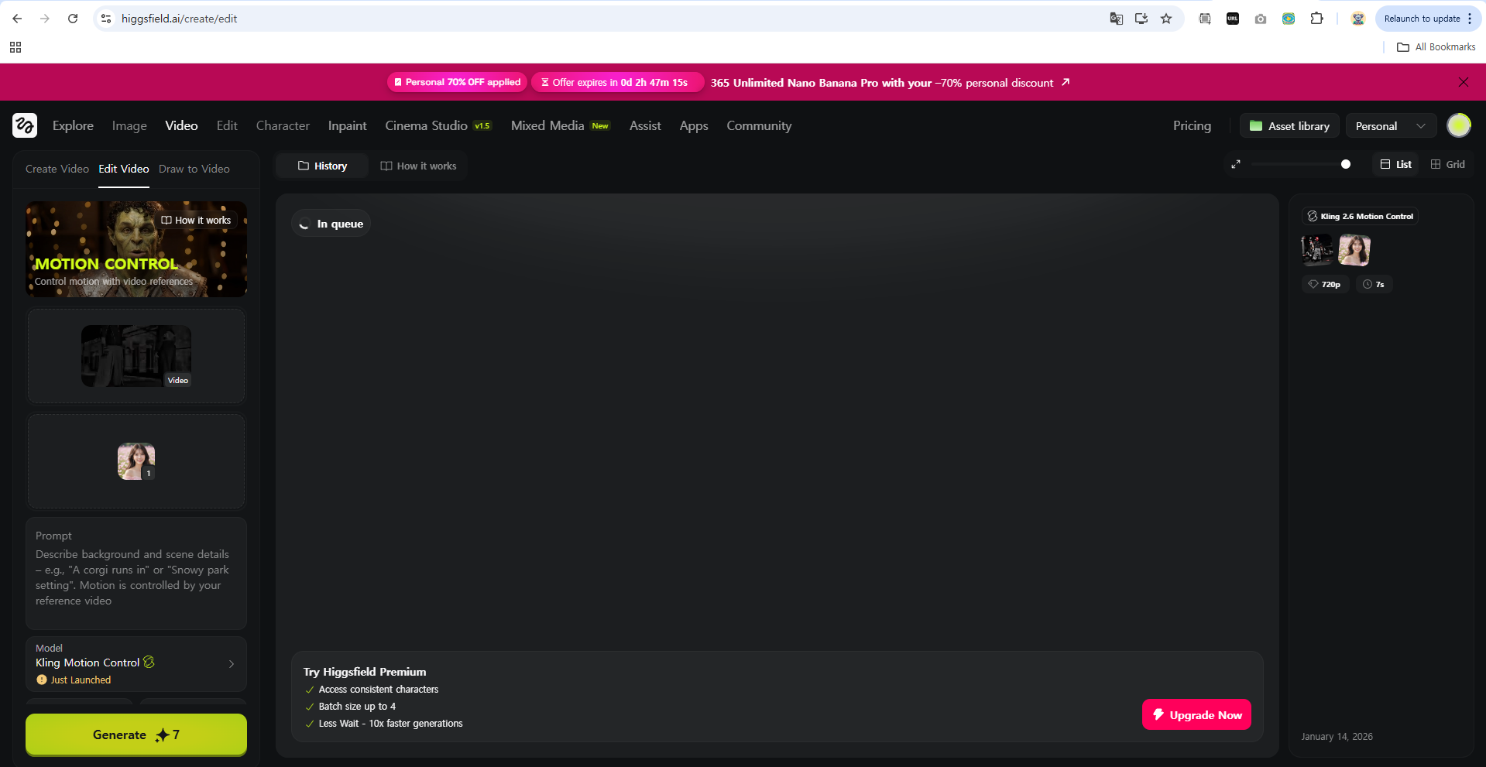Image resolution: width=1486 pixels, height=767 pixels.
Task: Click the Higgsfield logo icon
Action: tap(25, 125)
